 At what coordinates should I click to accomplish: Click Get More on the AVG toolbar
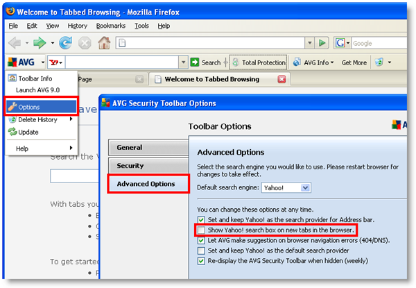354,62
